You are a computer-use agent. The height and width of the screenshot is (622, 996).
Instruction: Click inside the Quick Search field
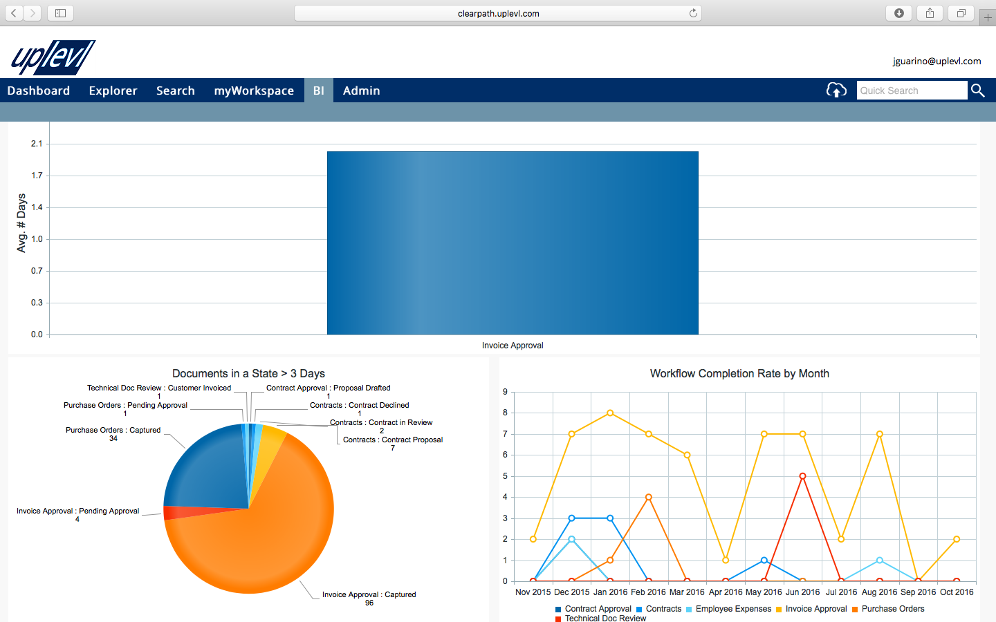point(911,91)
